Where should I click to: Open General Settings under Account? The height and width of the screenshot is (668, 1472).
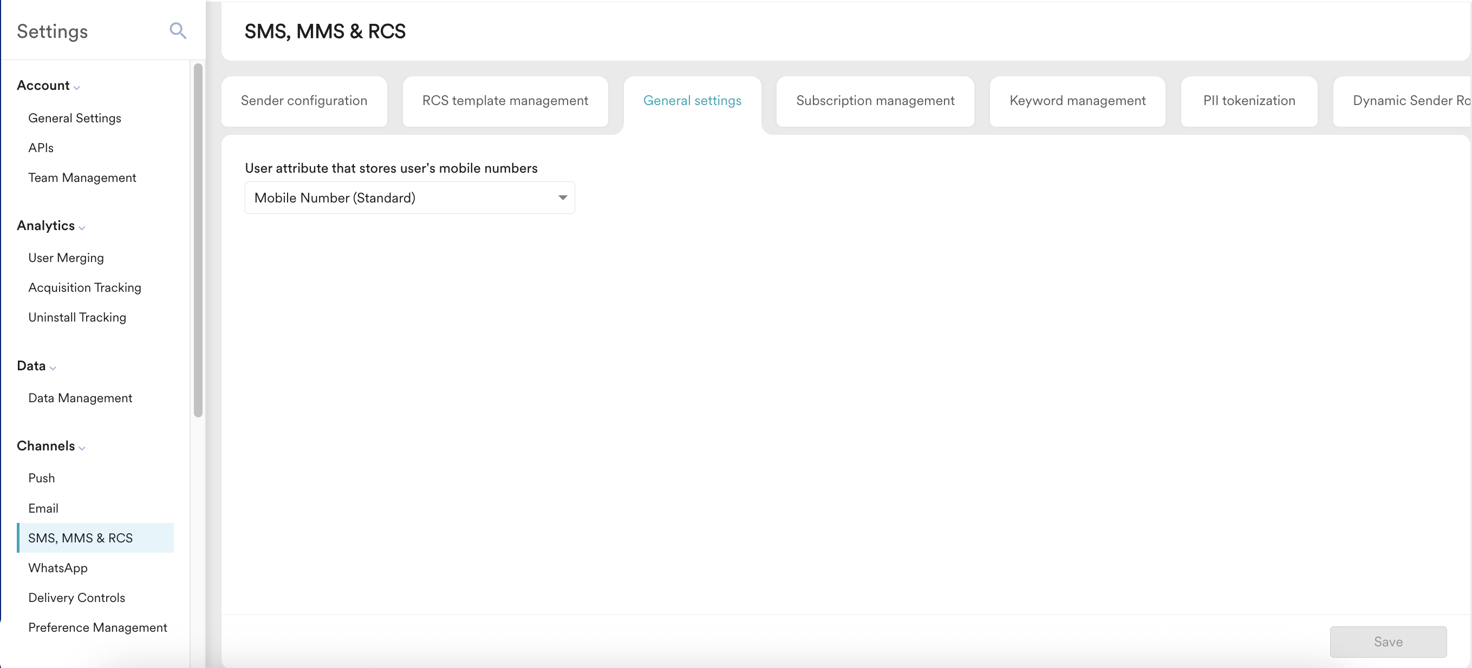74,118
